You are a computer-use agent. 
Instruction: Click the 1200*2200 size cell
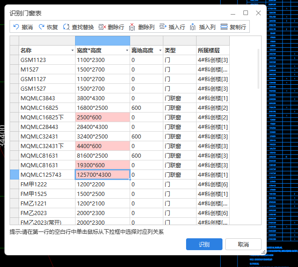tap(103, 184)
